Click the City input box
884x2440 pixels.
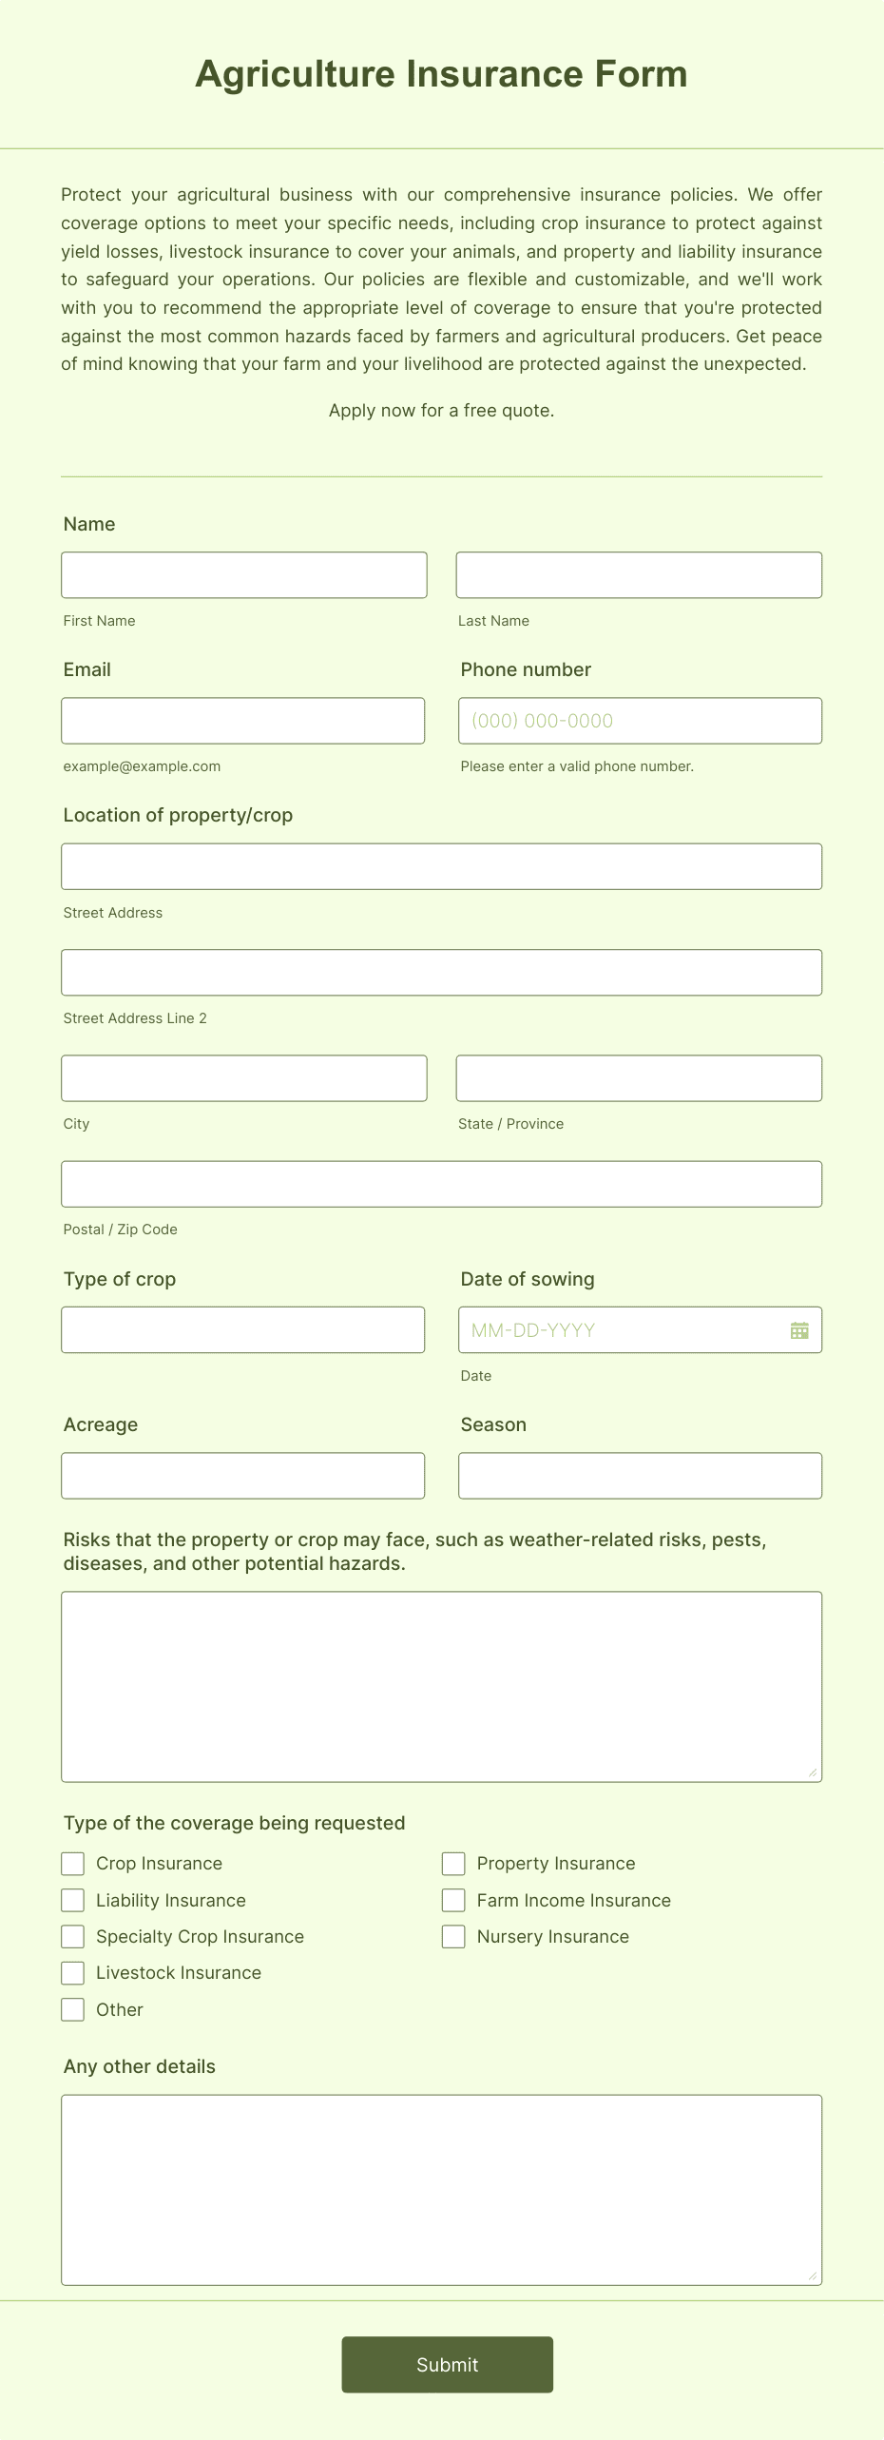coord(243,1077)
